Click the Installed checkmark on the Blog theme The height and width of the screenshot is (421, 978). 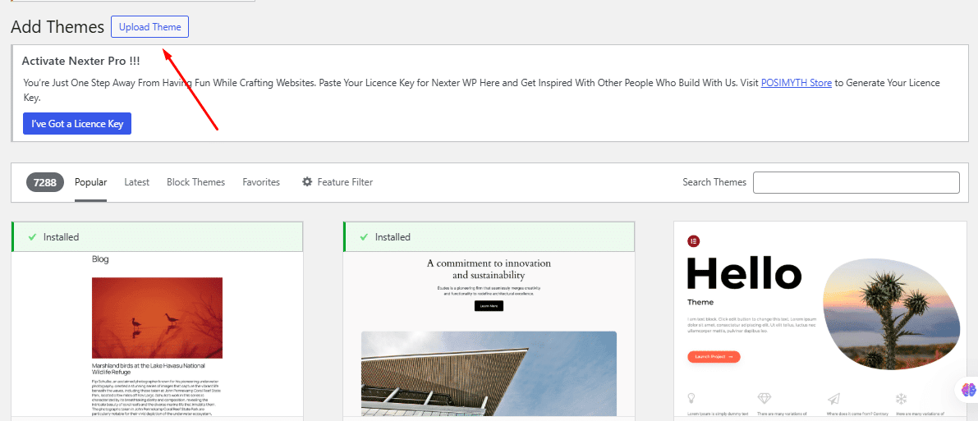click(32, 237)
